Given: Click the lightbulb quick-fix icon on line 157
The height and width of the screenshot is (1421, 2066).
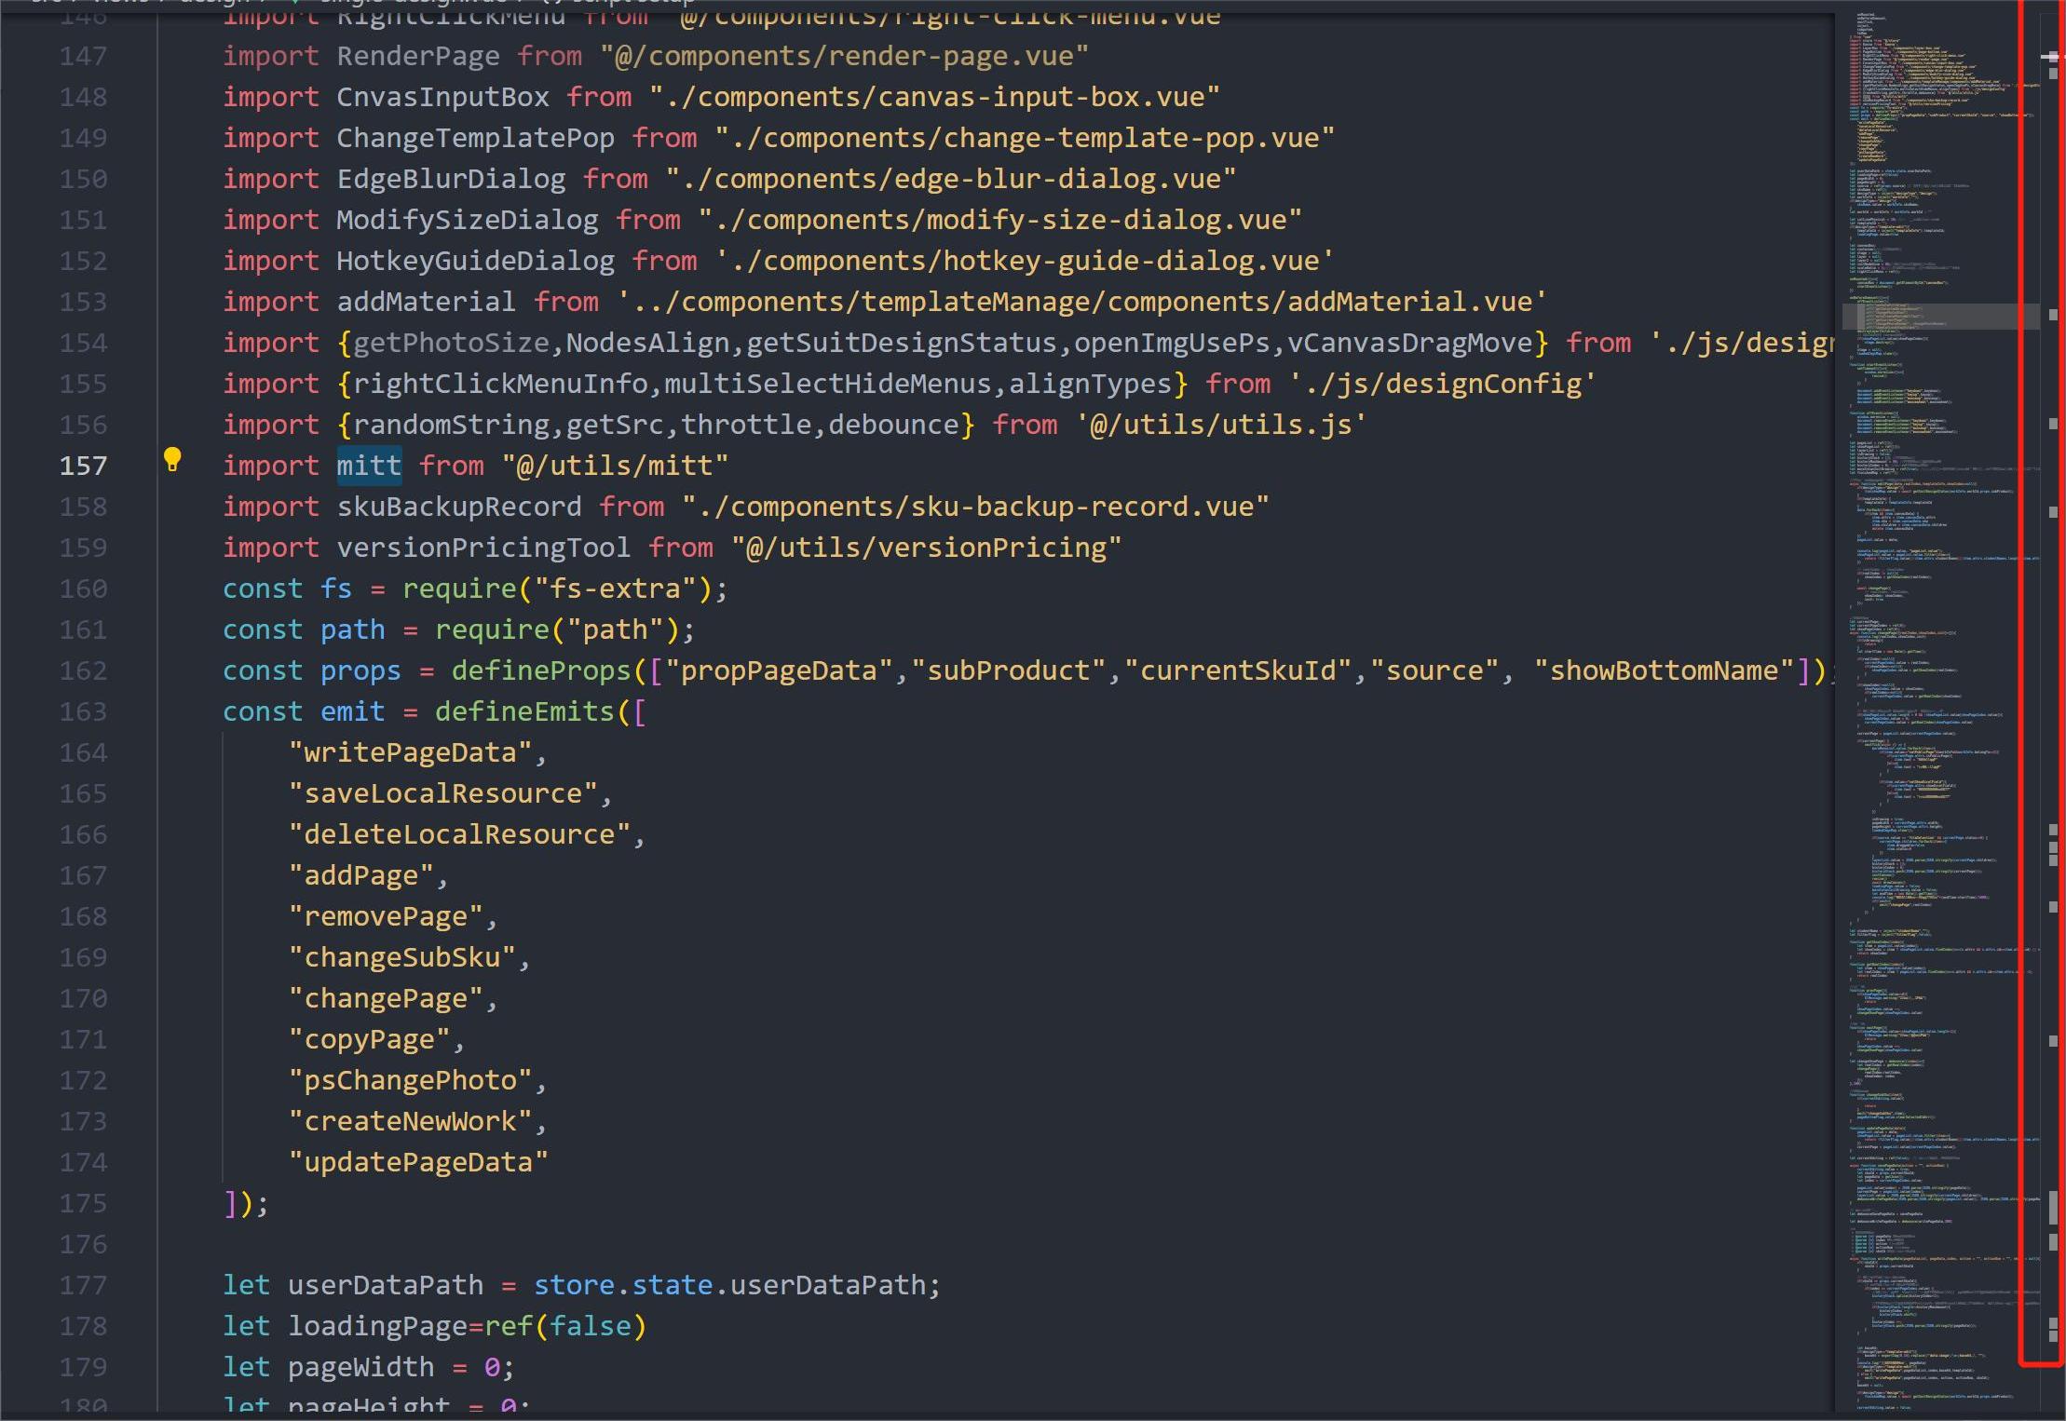Looking at the screenshot, I should (x=173, y=464).
